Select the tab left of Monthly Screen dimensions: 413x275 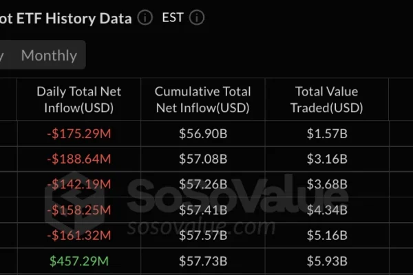3,56
